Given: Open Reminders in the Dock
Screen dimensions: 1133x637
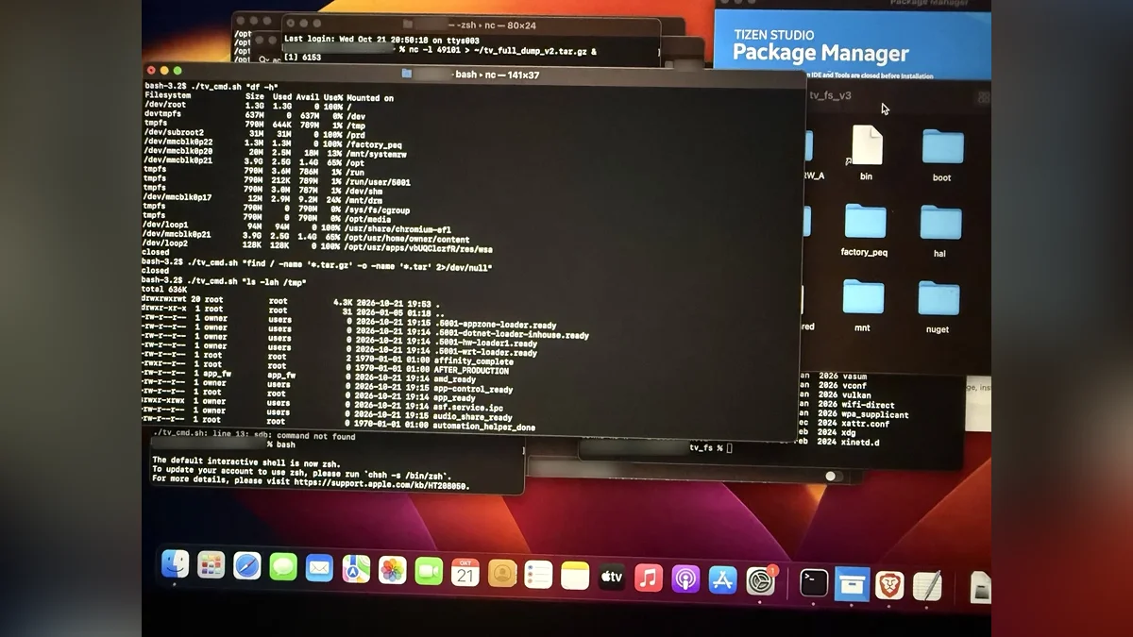Looking at the screenshot, I should [x=538, y=574].
